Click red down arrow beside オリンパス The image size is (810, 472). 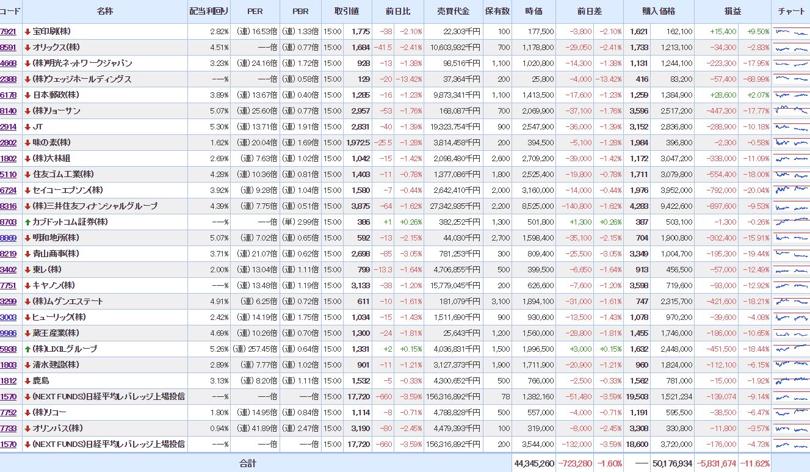click(27, 428)
